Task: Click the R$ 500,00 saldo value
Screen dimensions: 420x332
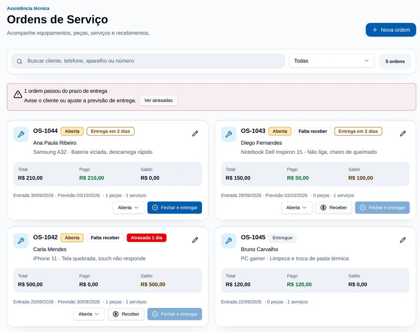Action: 153,284
